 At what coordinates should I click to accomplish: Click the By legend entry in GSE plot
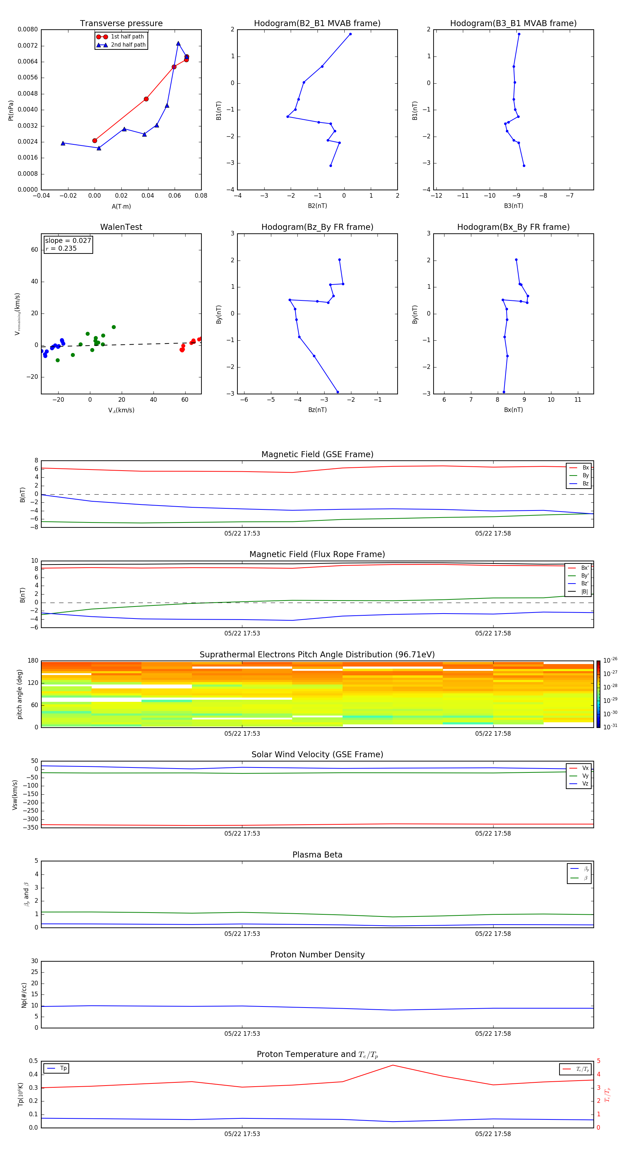[x=579, y=476]
